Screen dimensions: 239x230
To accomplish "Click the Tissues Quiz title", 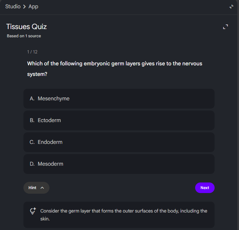I will [x=26, y=27].
